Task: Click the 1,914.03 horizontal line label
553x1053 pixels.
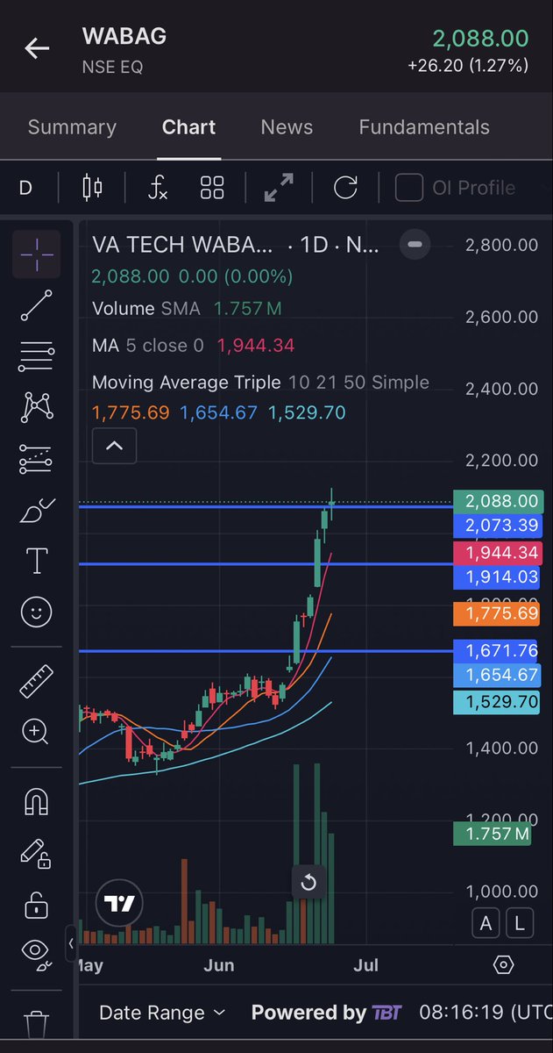Action: [497, 577]
